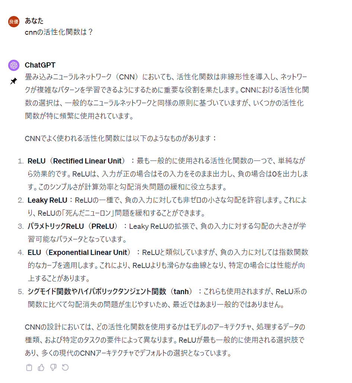Click the ChatGPT sender name
Screen dimensions: 352x383
pyautogui.click(x=40, y=65)
